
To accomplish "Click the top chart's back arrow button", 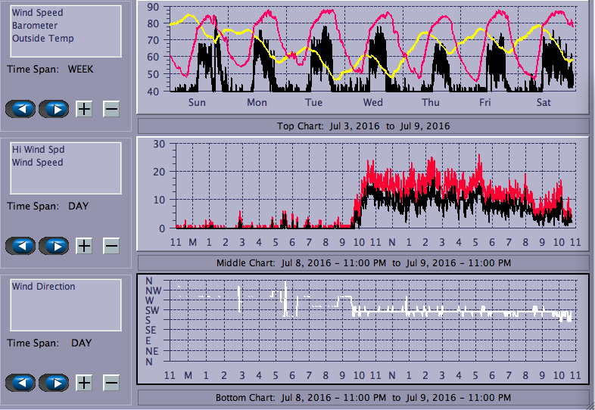I will pyautogui.click(x=20, y=109).
